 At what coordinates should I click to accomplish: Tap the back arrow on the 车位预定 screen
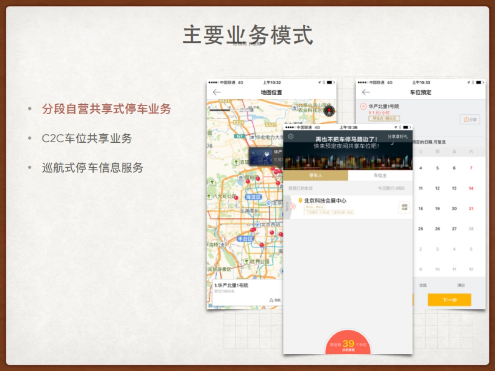click(x=366, y=92)
